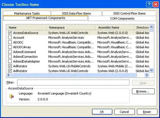
Task: Enable the ADODC checkbox
Action: [x=10, y=42]
